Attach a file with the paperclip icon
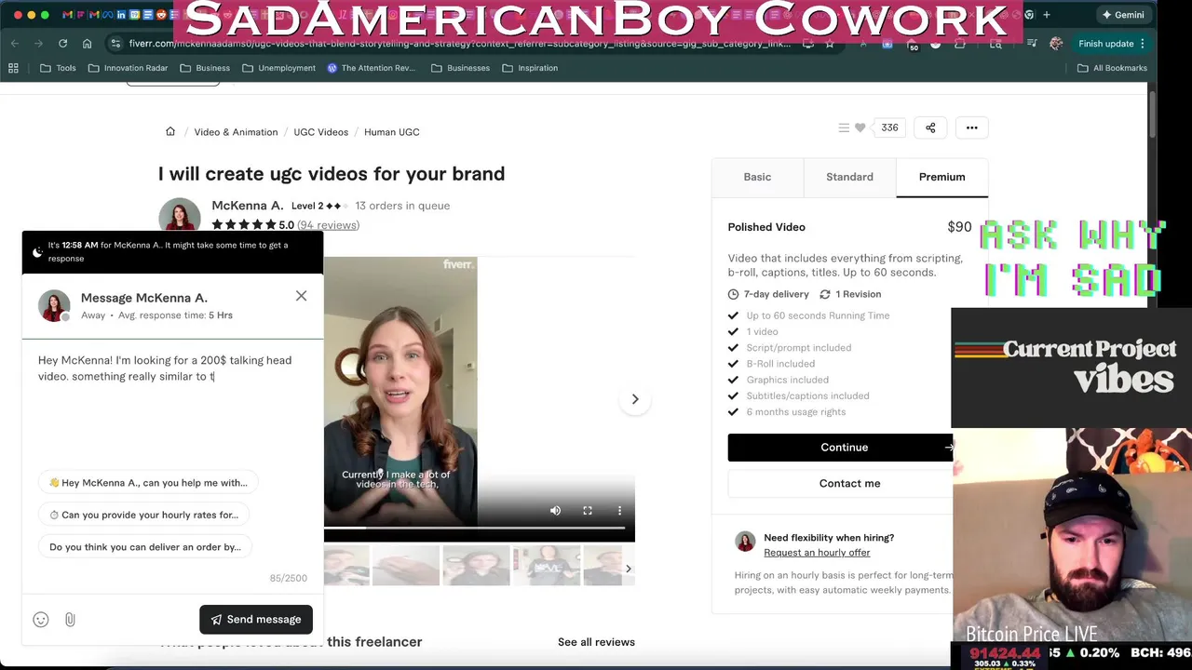This screenshot has height=670, width=1192. point(70,620)
